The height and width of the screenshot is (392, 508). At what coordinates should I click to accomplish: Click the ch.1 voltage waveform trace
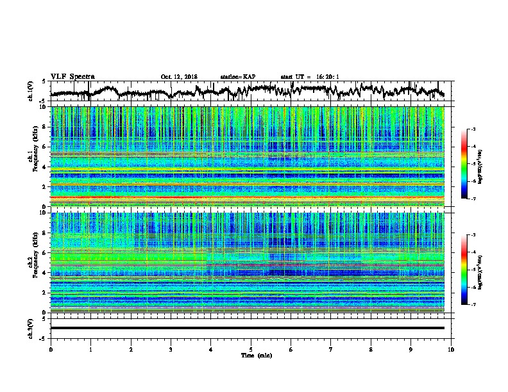(248, 90)
